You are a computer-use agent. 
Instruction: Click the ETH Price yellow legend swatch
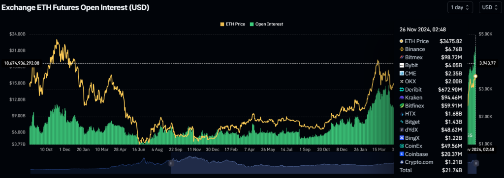coord(222,24)
